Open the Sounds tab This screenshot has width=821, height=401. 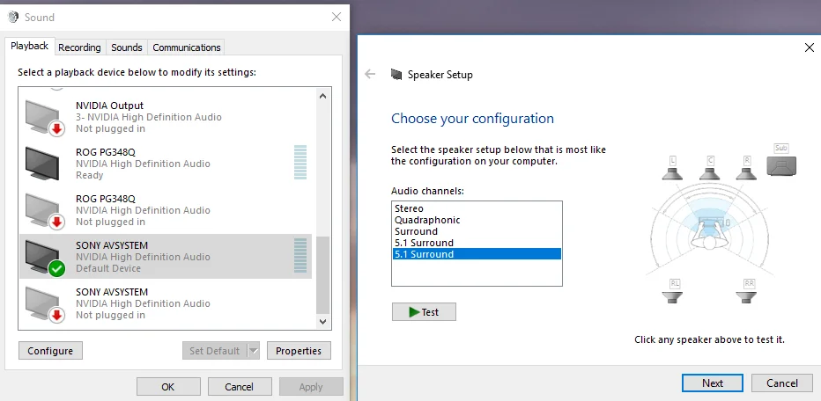point(127,47)
